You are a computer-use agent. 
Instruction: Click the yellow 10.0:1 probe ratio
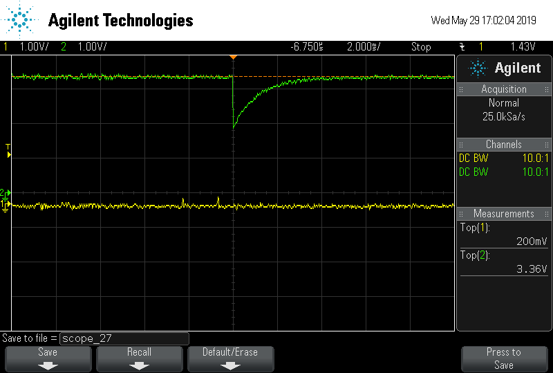click(x=535, y=158)
